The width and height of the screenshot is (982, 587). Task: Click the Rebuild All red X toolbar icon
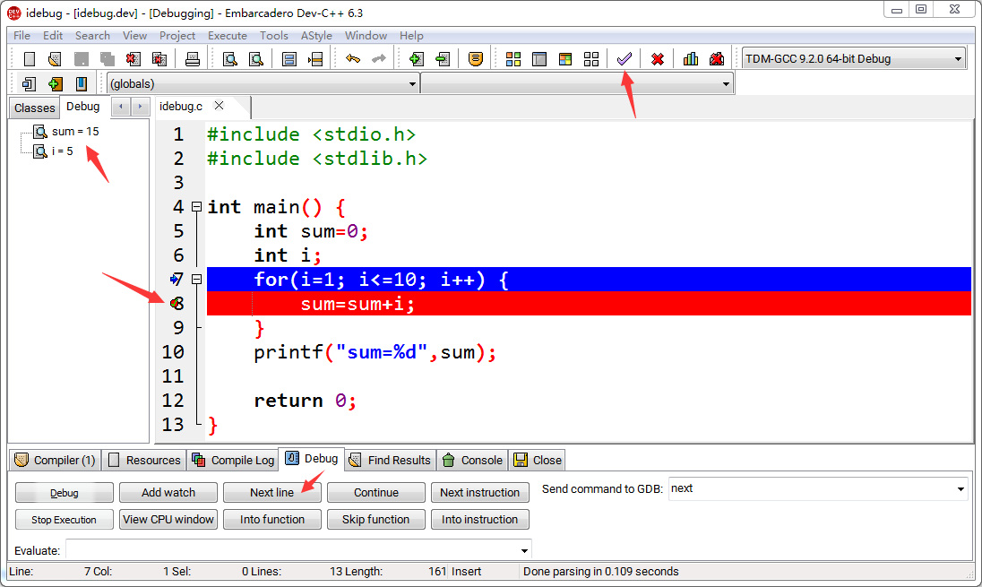pos(657,58)
